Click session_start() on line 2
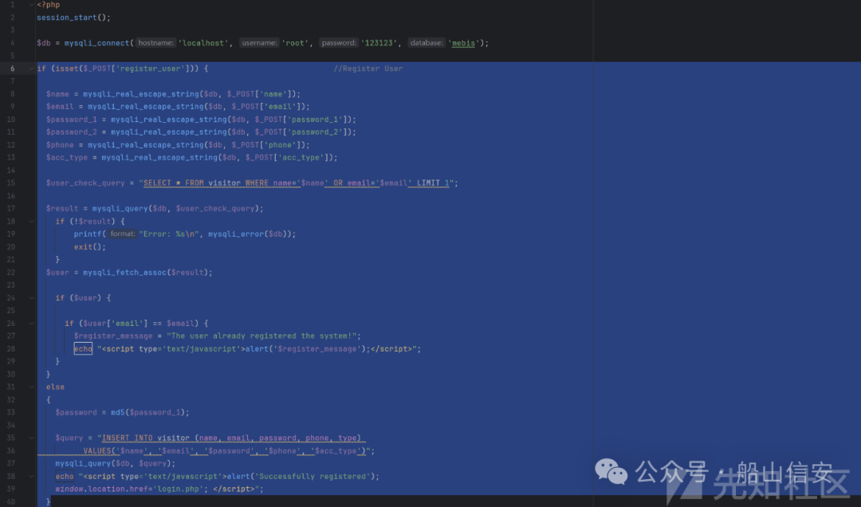 (x=73, y=18)
